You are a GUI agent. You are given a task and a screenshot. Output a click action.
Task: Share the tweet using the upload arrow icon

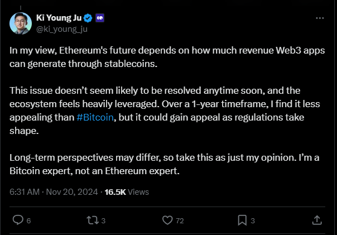tap(317, 220)
